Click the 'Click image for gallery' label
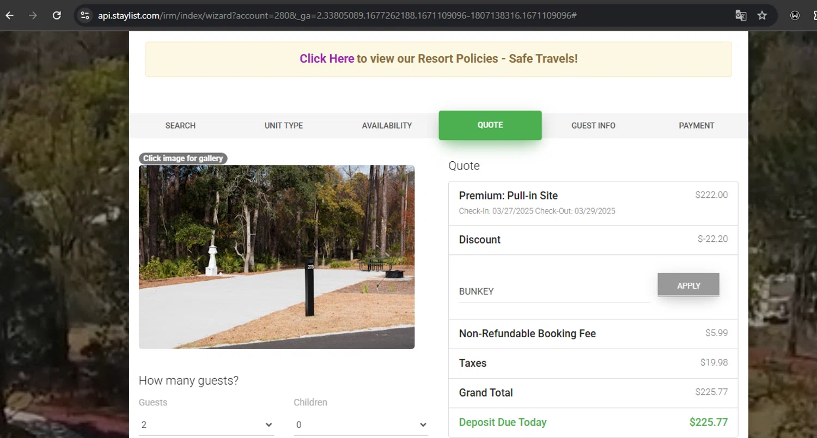Screen dimensions: 817x438 183,159
